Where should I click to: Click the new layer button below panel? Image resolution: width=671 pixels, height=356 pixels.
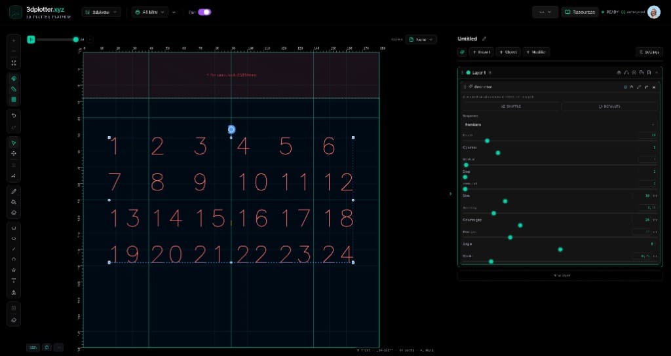560,276
